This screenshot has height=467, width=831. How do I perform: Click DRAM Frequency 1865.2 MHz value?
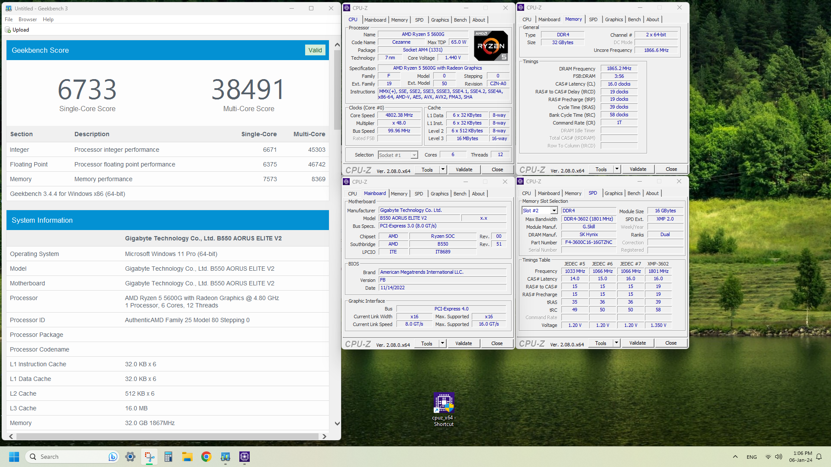pyautogui.click(x=619, y=68)
